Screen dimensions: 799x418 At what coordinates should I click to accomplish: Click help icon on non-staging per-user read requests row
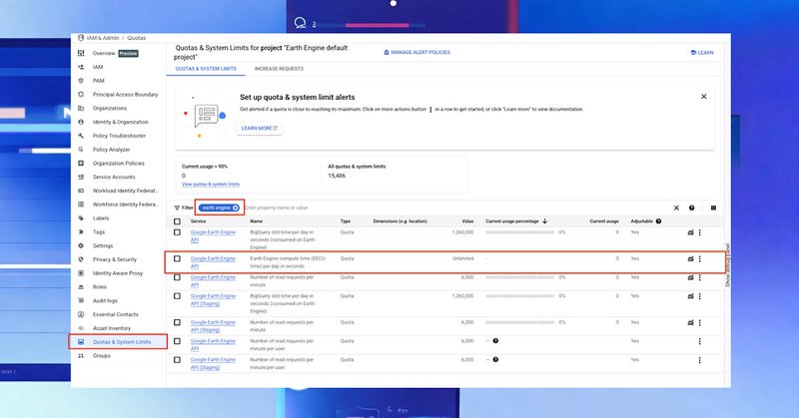[x=495, y=340]
